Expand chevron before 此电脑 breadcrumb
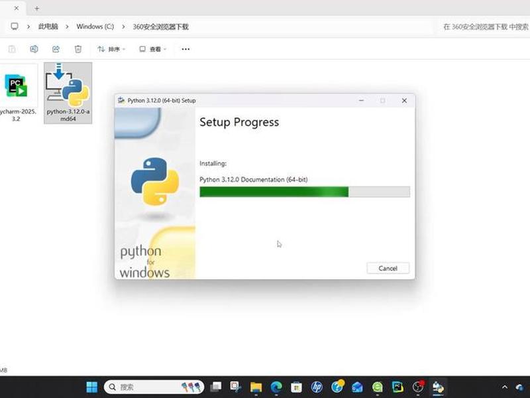The height and width of the screenshot is (398, 530). (x=28, y=27)
